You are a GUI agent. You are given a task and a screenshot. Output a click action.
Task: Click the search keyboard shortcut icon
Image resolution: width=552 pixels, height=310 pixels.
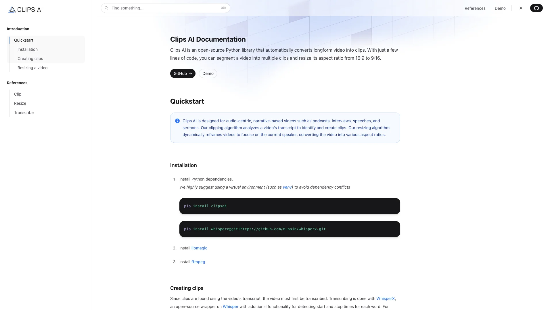click(x=224, y=7)
